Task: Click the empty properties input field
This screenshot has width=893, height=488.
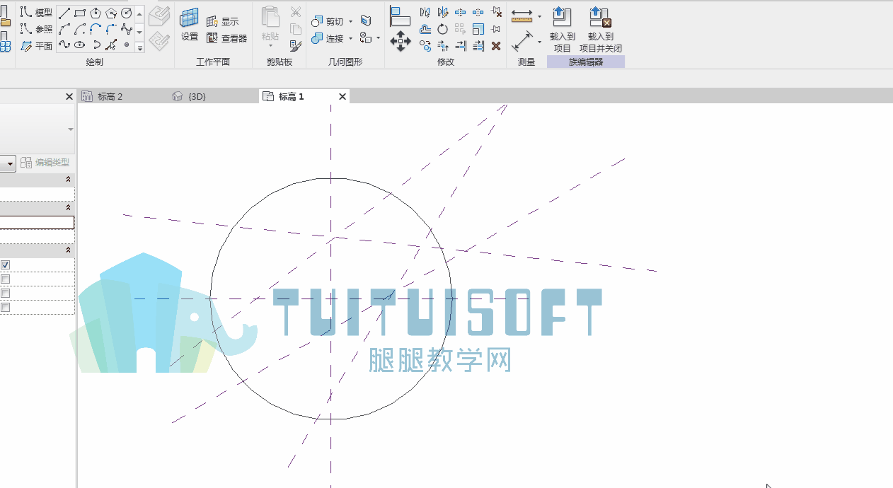Action: [37, 223]
